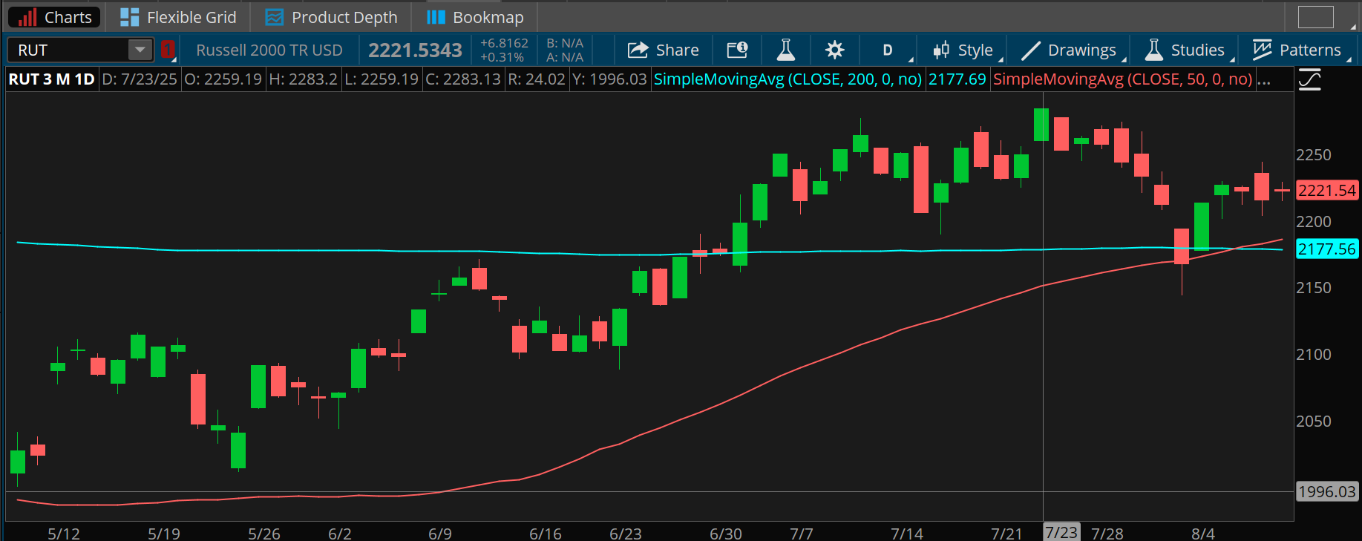Image resolution: width=1362 pixels, height=541 pixels.
Task: Click the diagonal line Drawings icon
Action: [1031, 50]
